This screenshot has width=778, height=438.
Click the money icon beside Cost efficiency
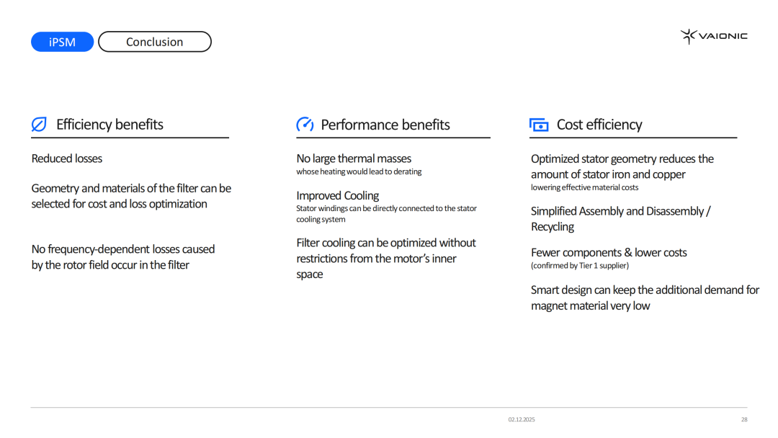pyautogui.click(x=539, y=125)
